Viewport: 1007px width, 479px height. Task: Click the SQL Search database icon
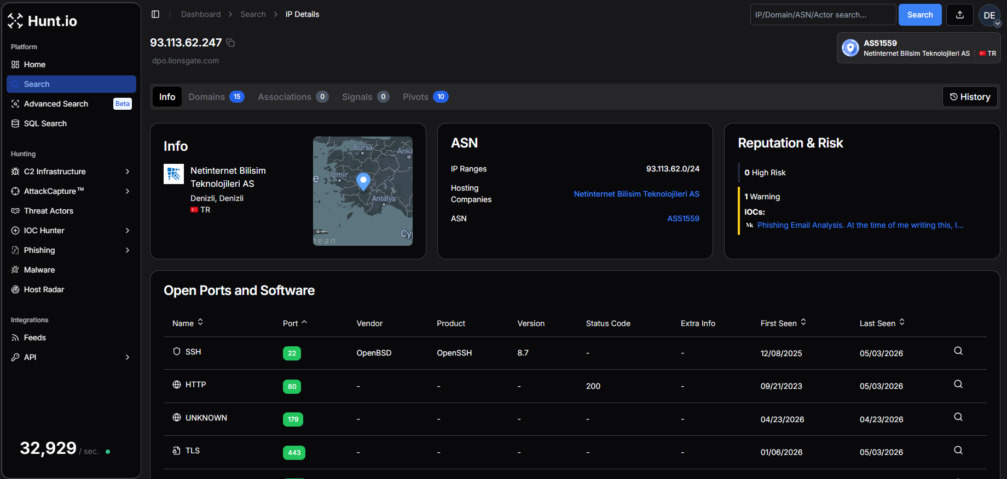(15, 123)
